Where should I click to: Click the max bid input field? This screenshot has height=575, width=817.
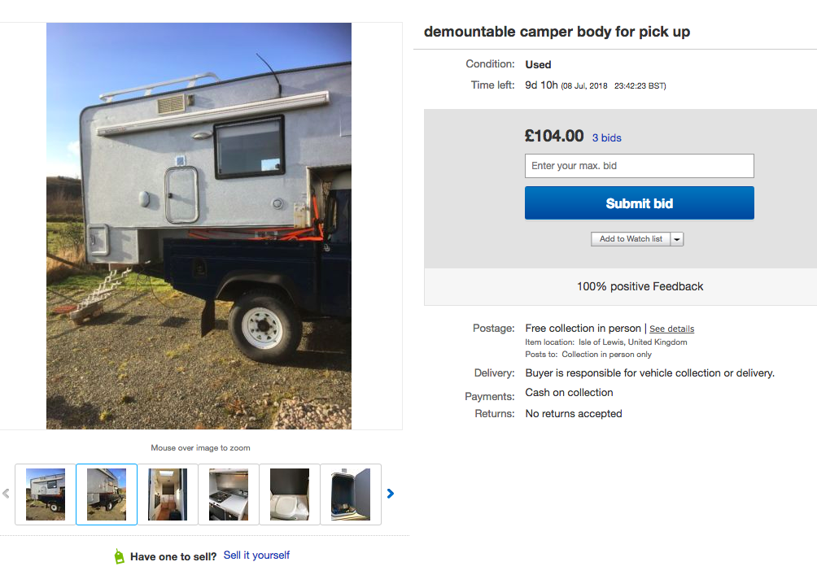(x=639, y=166)
